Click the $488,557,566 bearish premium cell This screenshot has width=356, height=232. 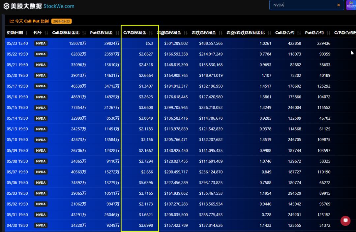(211, 43)
